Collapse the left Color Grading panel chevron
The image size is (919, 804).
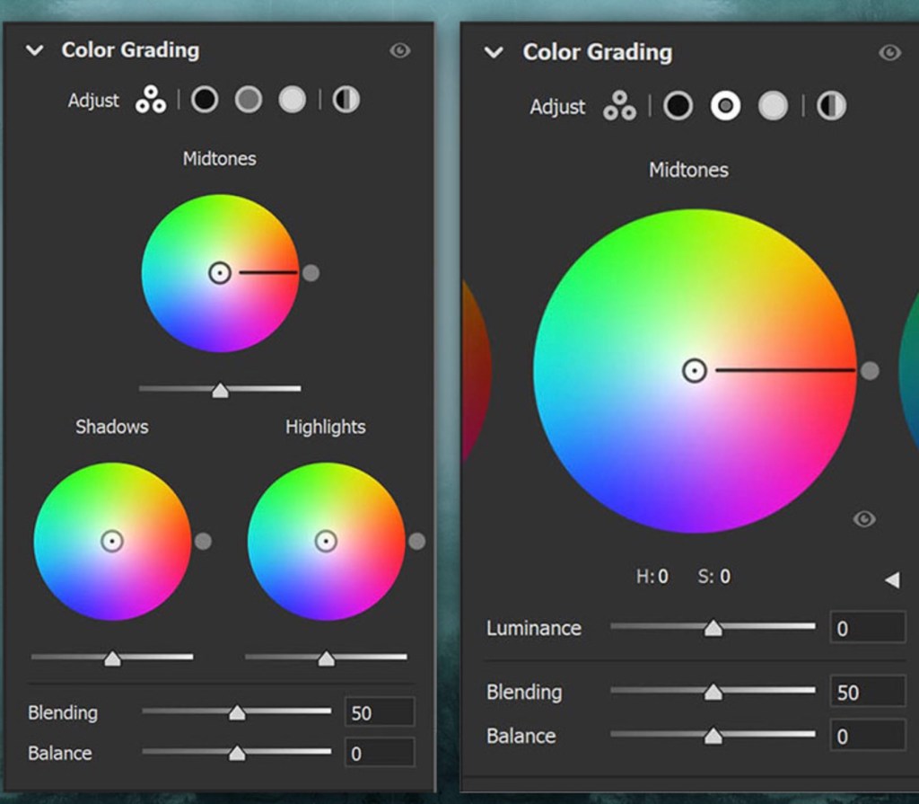click(x=35, y=50)
